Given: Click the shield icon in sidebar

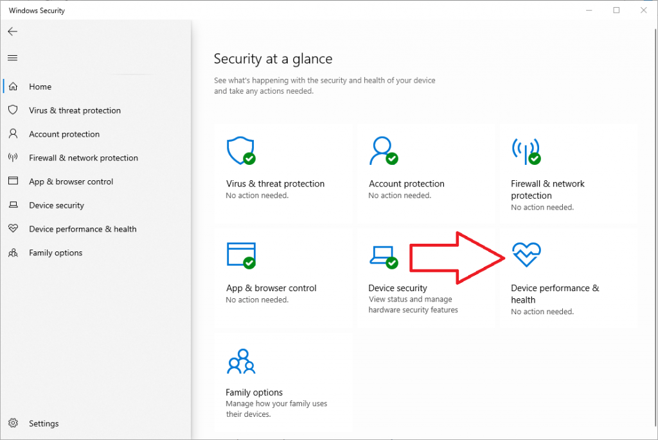Looking at the screenshot, I should pos(13,110).
